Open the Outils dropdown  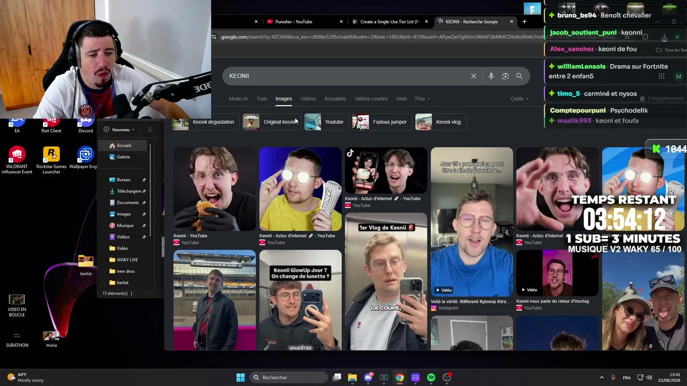(520, 99)
